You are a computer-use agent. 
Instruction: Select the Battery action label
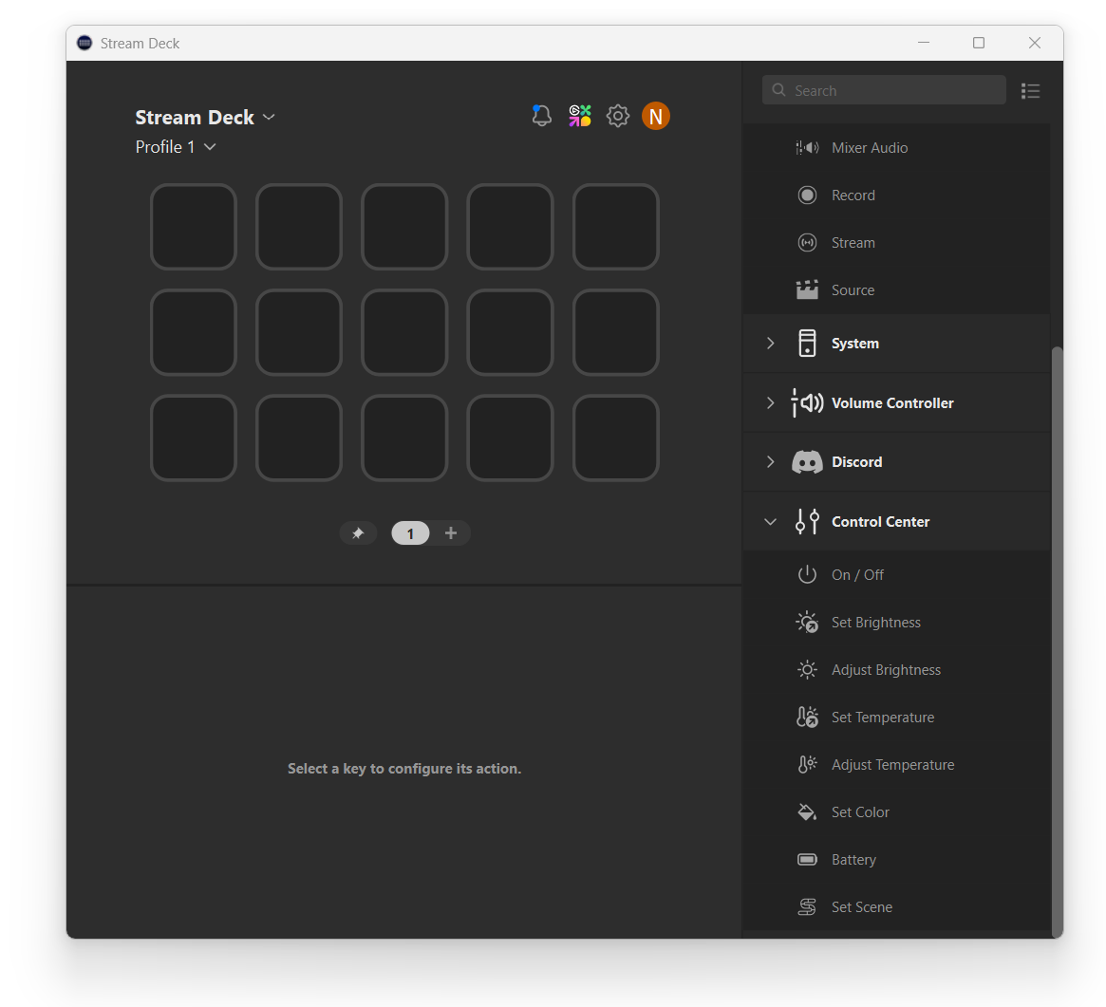[854, 860]
